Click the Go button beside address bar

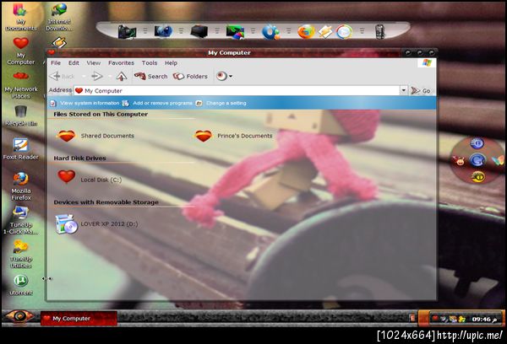coord(420,91)
